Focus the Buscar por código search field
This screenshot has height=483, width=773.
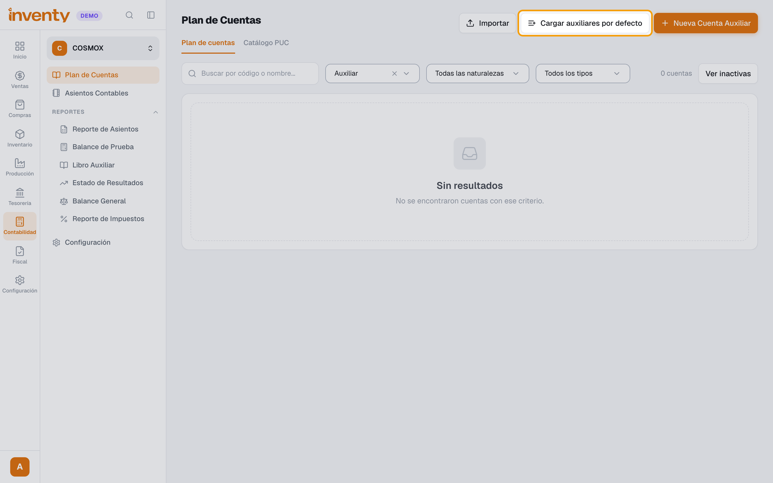250,74
